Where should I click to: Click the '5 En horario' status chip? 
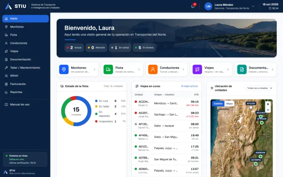pyautogui.click(x=144, y=48)
